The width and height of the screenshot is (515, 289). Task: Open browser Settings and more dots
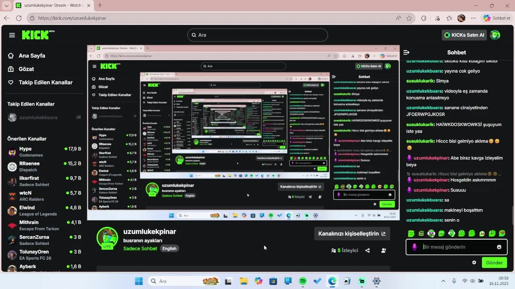(x=473, y=18)
